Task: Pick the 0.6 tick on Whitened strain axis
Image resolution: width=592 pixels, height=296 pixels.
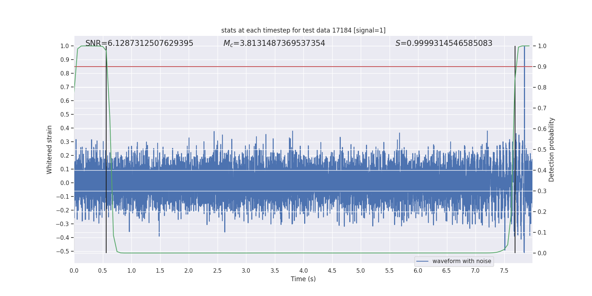Action: [x=65, y=101]
